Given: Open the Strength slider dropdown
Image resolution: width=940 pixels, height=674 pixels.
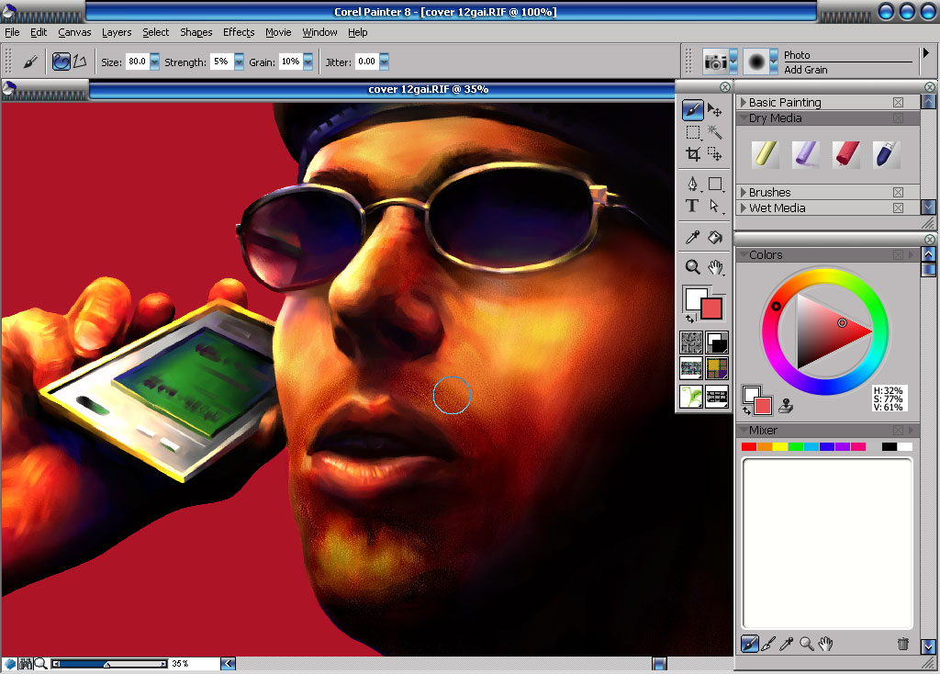Looking at the screenshot, I should pyautogui.click(x=239, y=62).
